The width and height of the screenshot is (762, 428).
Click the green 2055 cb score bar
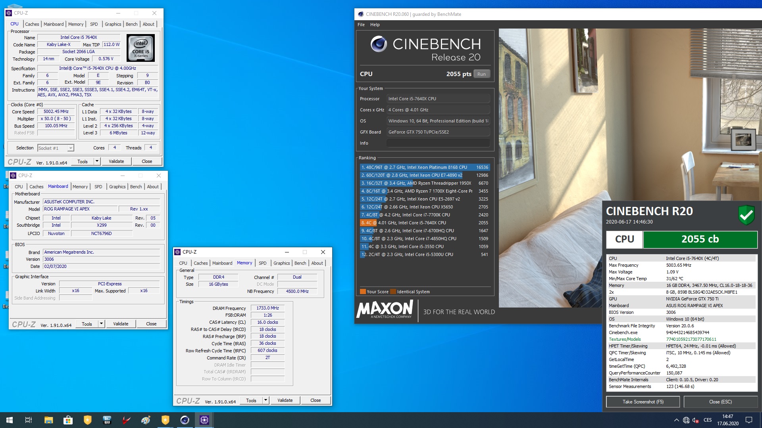click(x=700, y=239)
